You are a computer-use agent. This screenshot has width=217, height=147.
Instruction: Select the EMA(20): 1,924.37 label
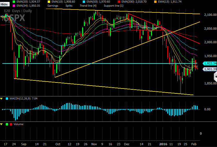(x=28, y=2)
